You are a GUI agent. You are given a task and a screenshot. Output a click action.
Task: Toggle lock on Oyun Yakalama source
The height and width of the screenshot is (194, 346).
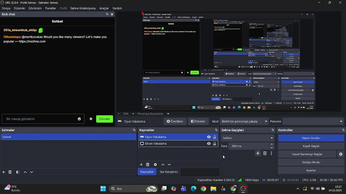tap(215, 137)
